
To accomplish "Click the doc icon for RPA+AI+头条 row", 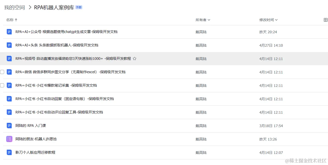I will coord(9,45).
